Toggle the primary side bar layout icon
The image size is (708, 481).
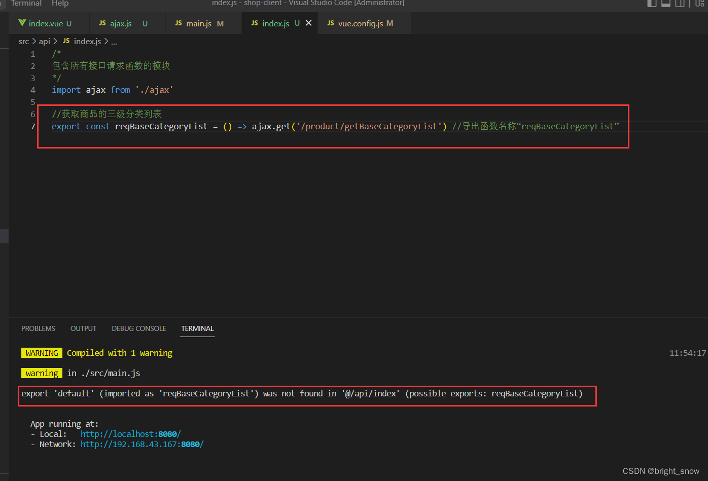[x=652, y=3]
